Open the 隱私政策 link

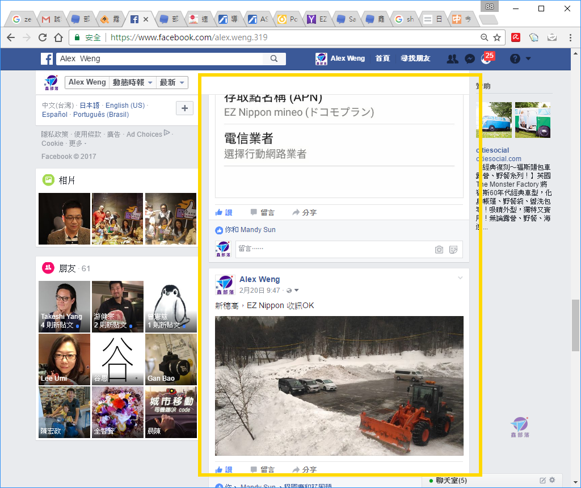pos(55,134)
